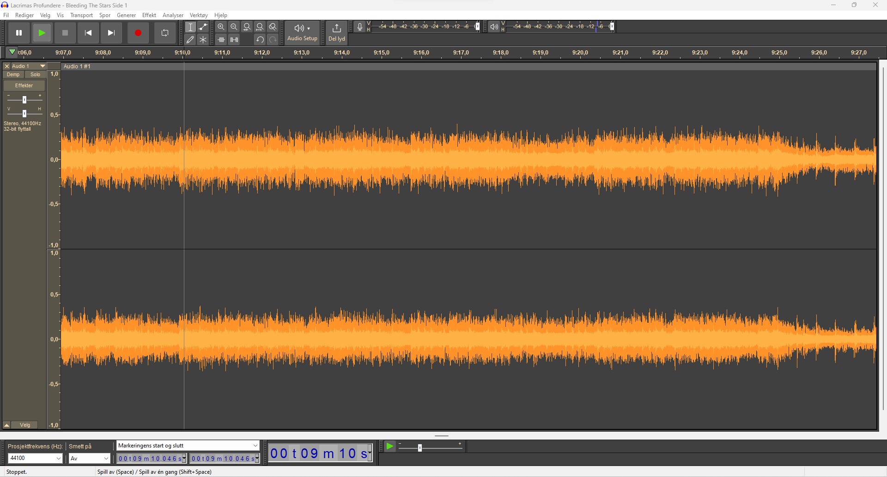Open the Fil menu
Image resolution: width=887 pixels, height=477 pixels.
tap(6, 15)
